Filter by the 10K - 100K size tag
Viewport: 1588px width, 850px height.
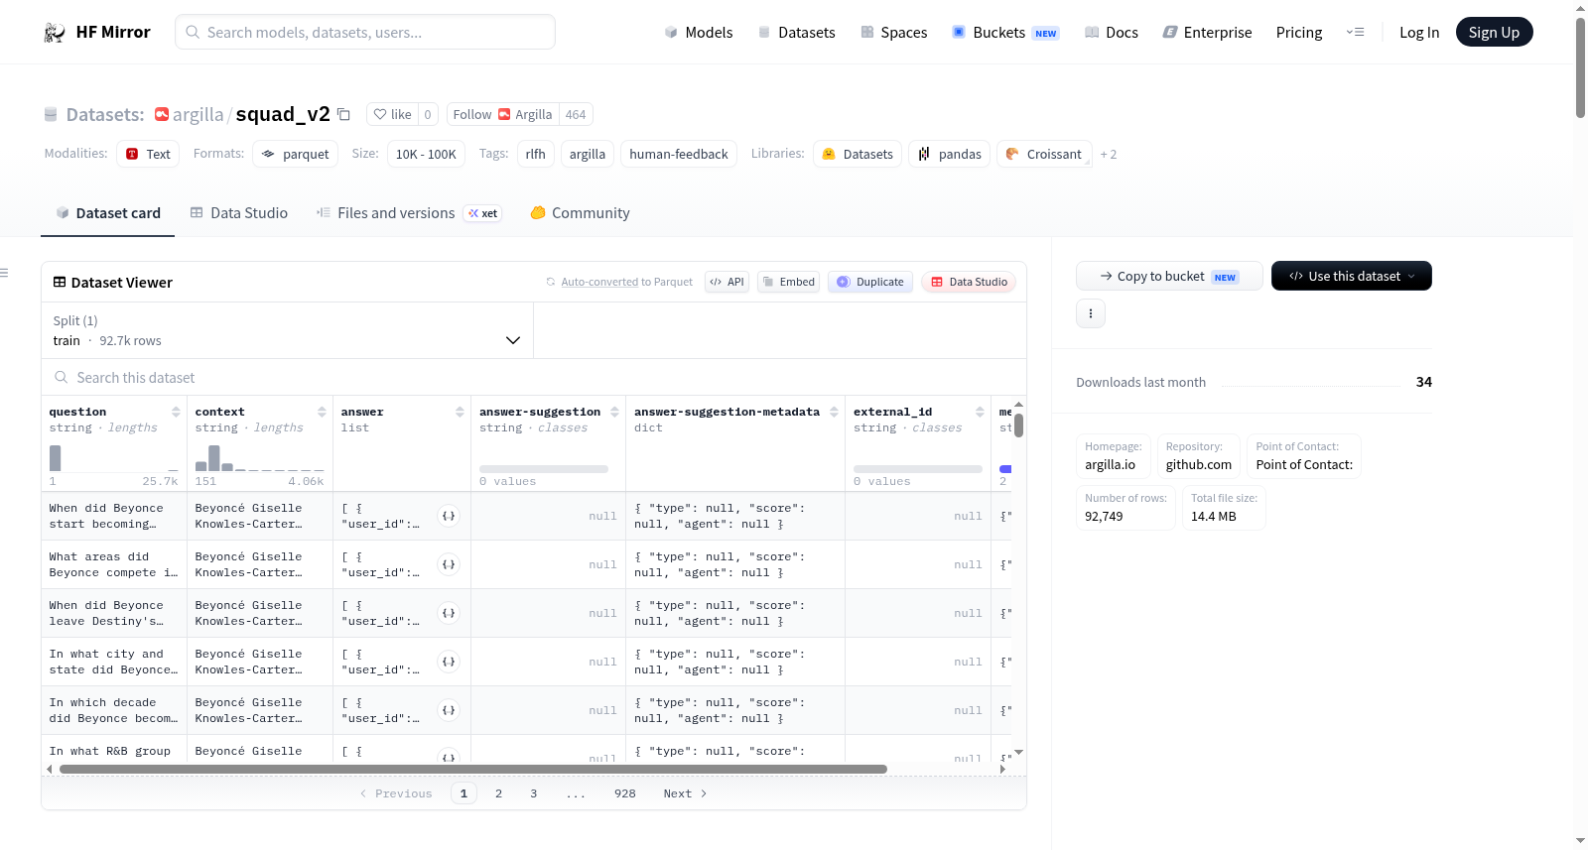(x=426, y=154)
